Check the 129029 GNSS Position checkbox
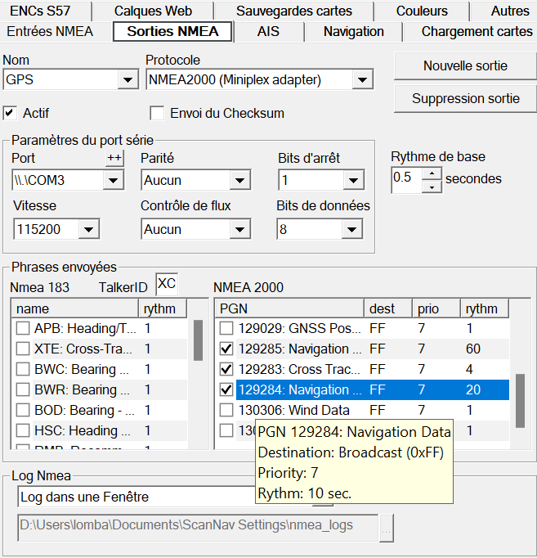This screenshot has height=558, width=537. pyautogui.click(x=226, y=328)
